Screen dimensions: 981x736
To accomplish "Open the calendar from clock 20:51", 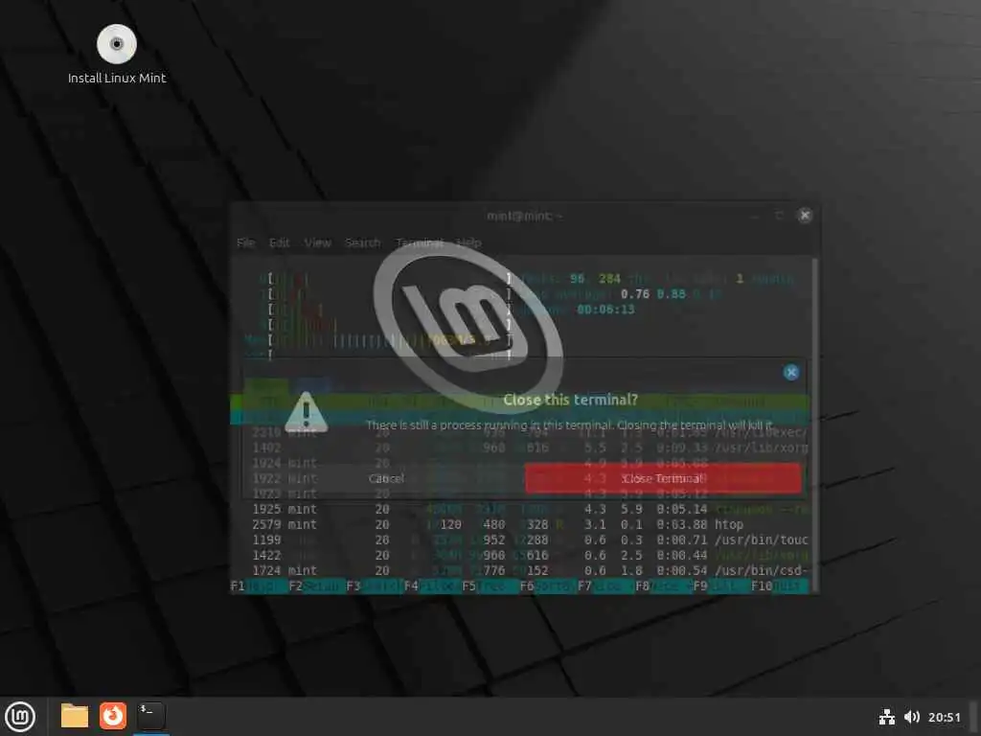I will (x=944, y=717).
